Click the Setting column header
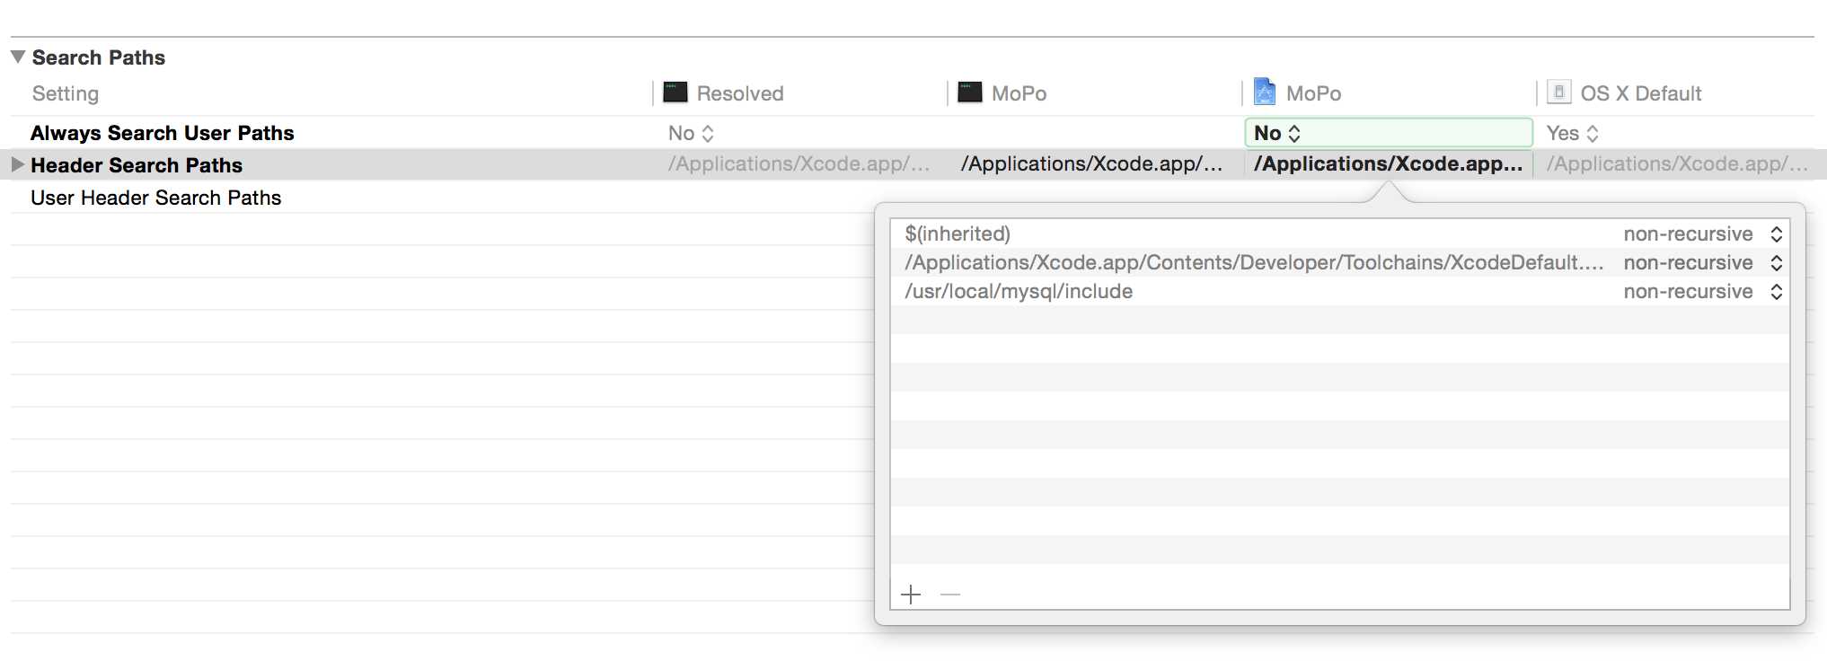Screen dimensions: 1827x661 (x=66, y=93)
